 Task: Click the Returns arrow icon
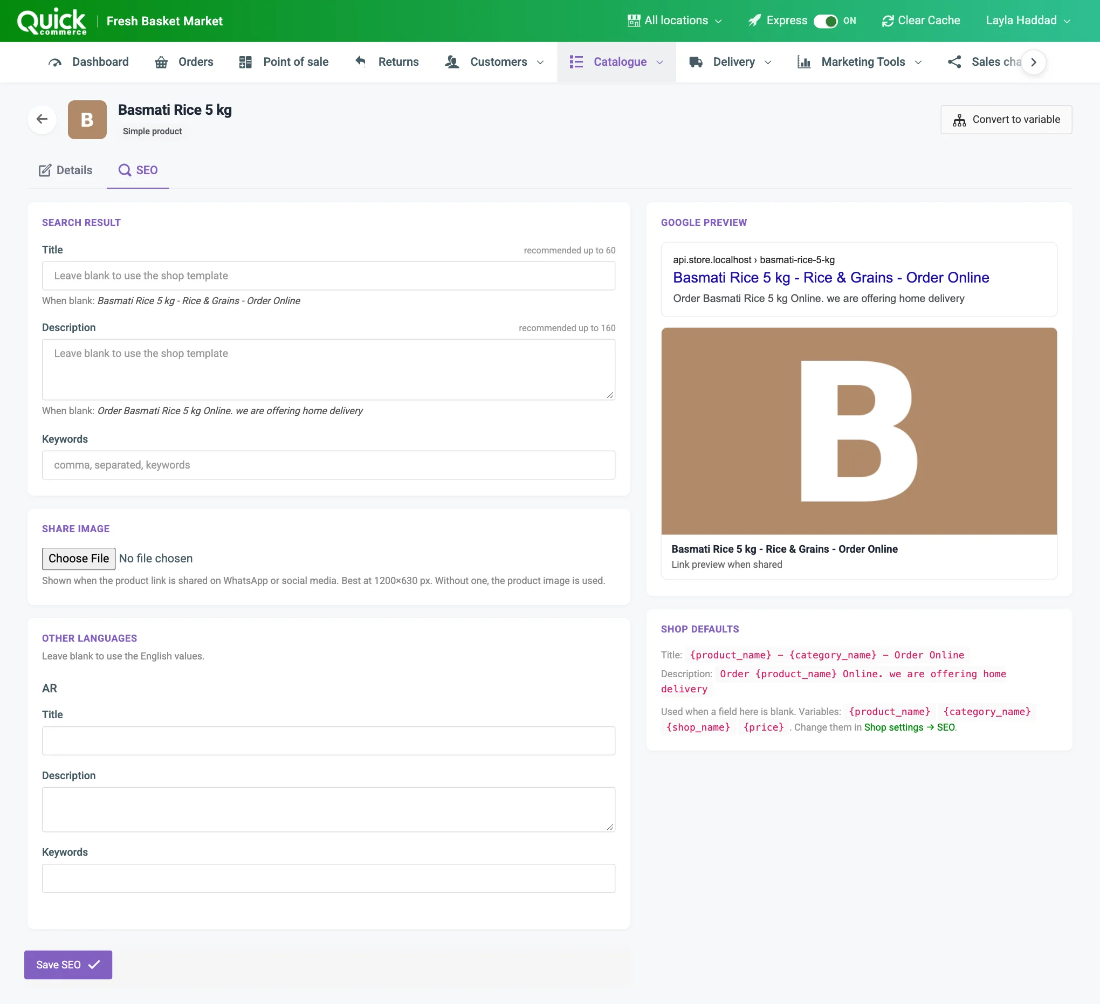coord(361,61)
